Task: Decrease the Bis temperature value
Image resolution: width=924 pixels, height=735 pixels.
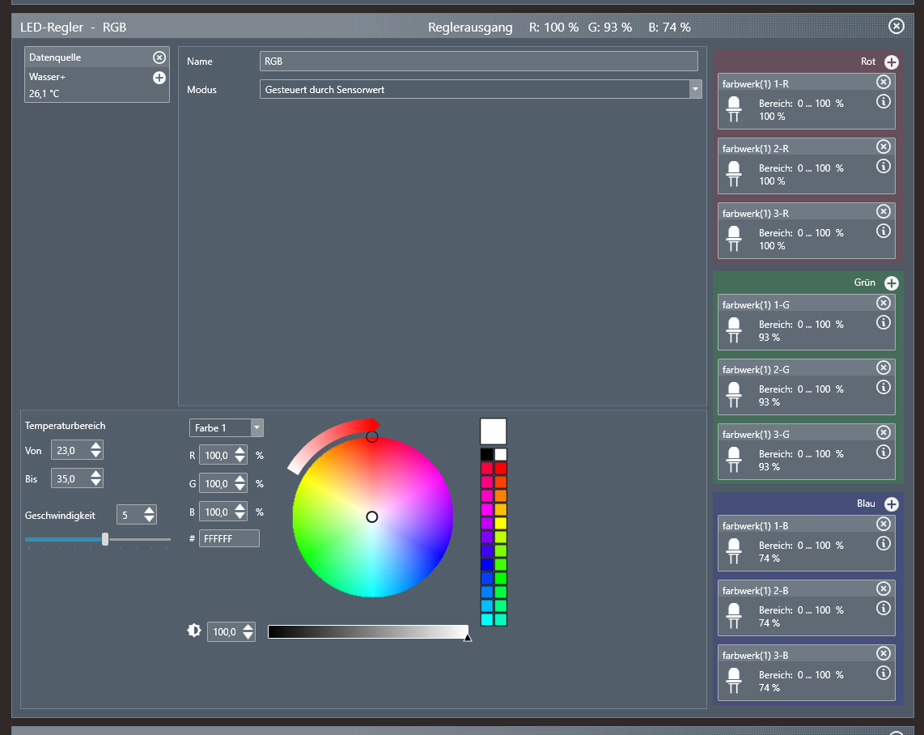Action: tap(96, 483)
